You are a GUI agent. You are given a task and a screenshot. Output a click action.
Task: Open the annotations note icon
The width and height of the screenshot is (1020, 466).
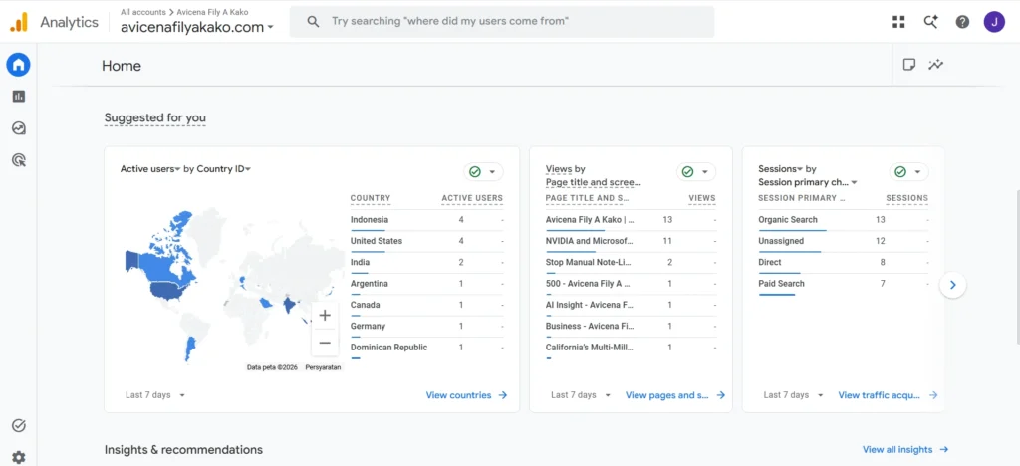(909, 65)
